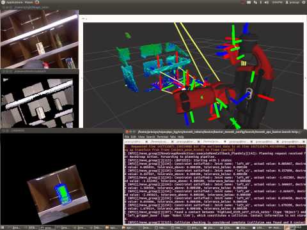Open the mail envelope indicator

(x=249, y=3)
